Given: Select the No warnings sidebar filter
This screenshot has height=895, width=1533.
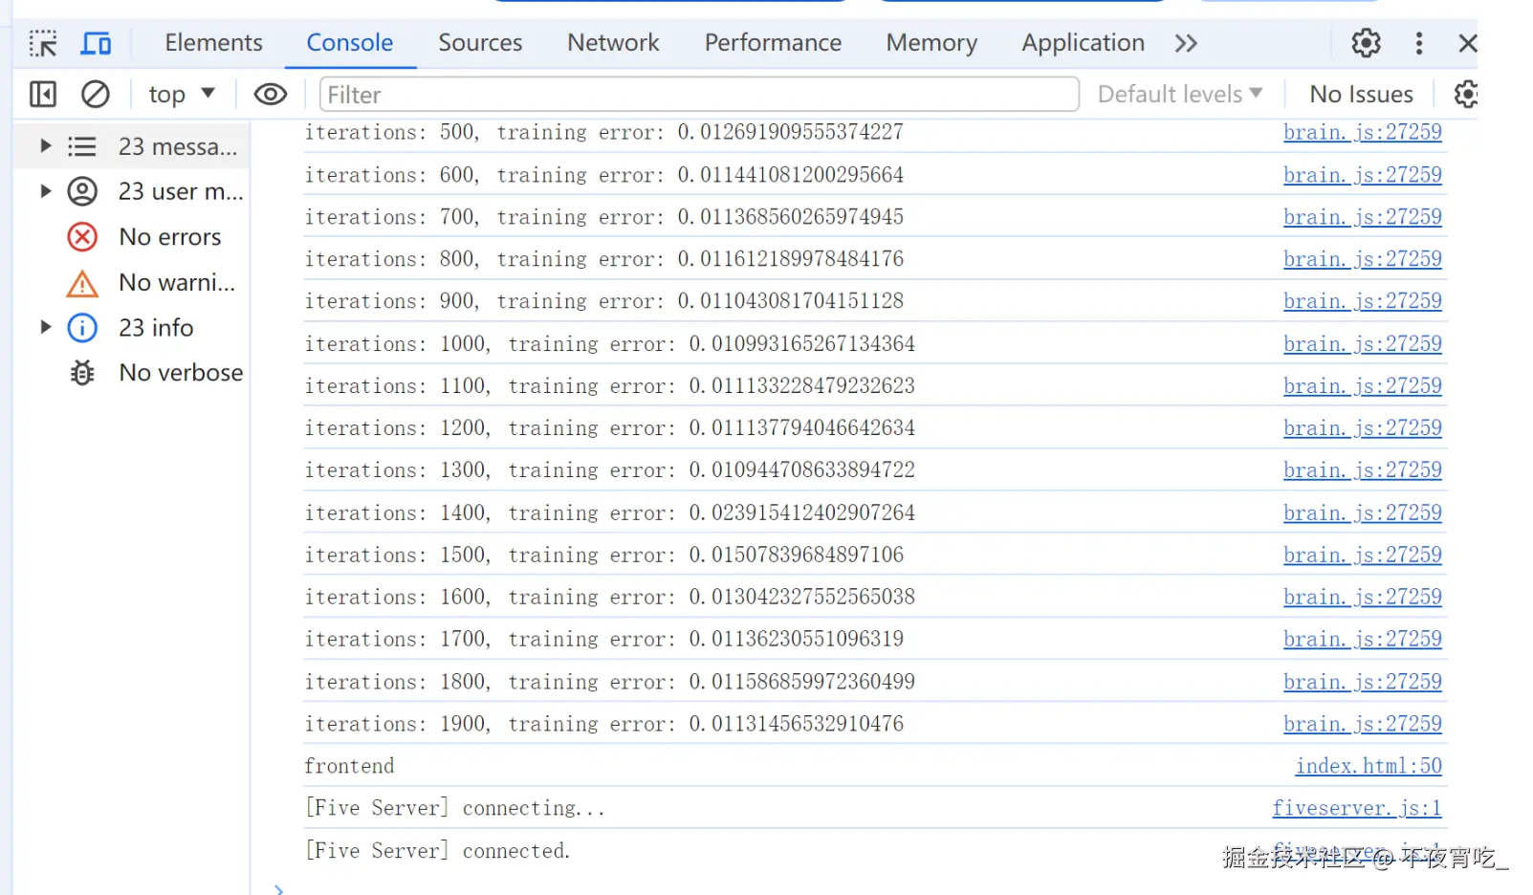Looking at the screenshot, I should tap(132, 283).
